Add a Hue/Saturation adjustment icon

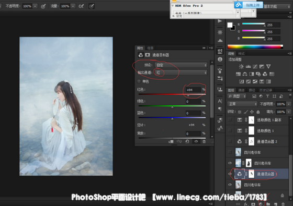tap(238, 74)
